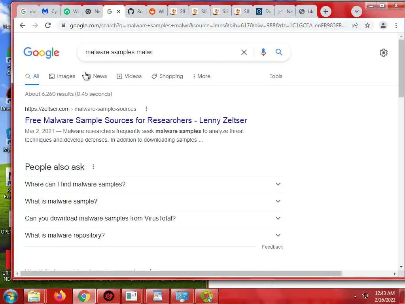Open the 'blc' globe browser tab
Viewport: 405px width, 304px height.
[307, 11]
